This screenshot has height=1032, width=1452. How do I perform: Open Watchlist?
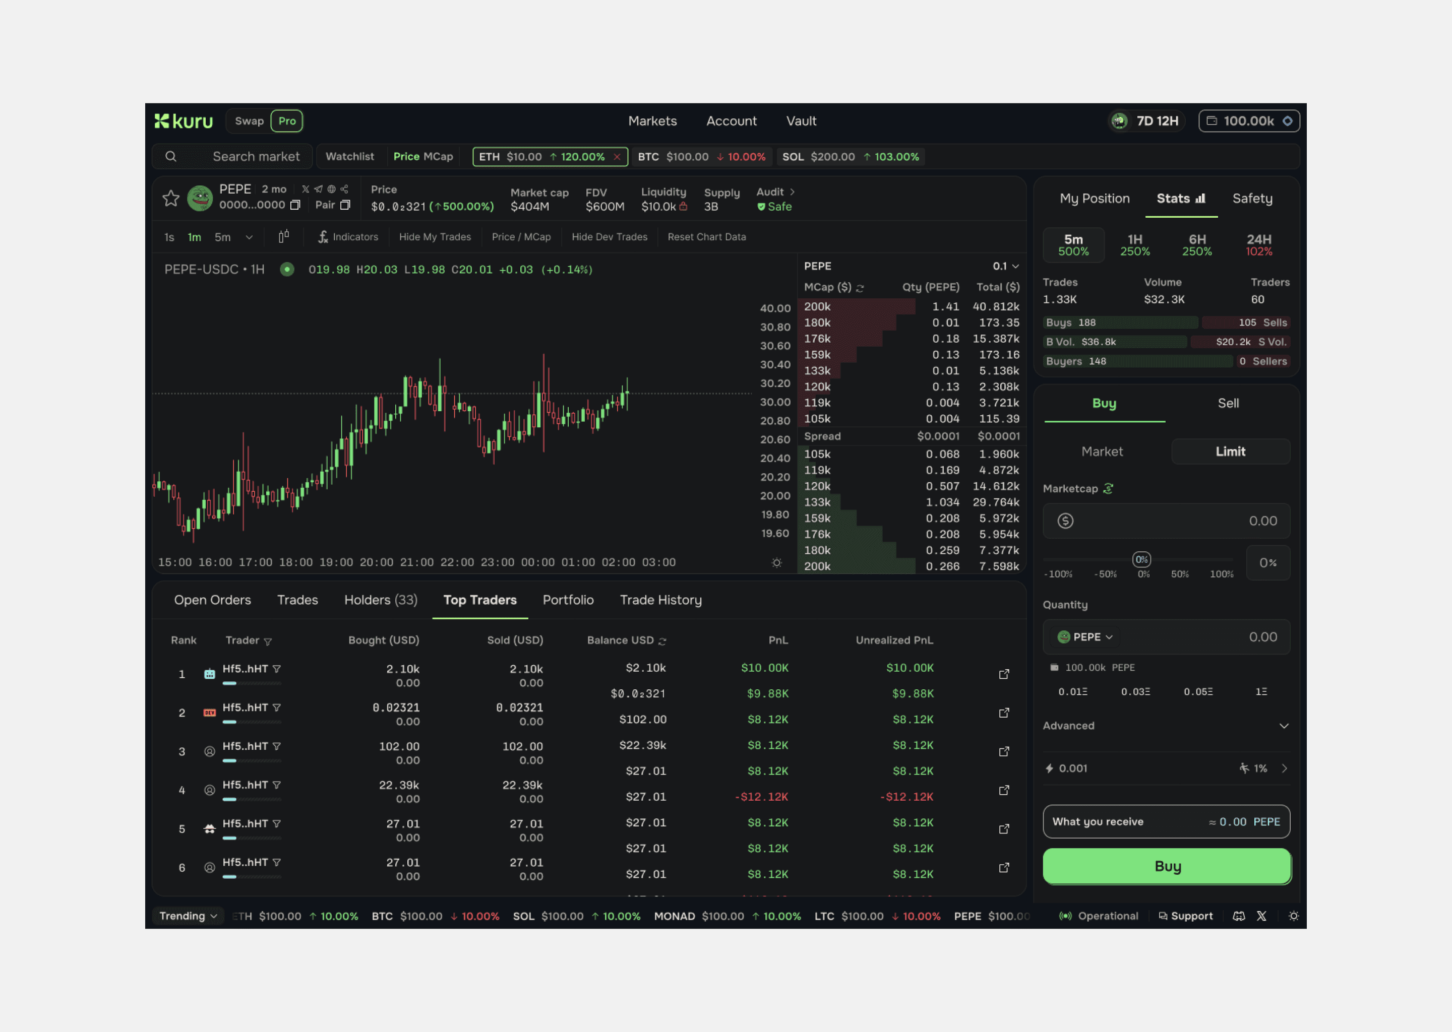(x=350, y=156)
